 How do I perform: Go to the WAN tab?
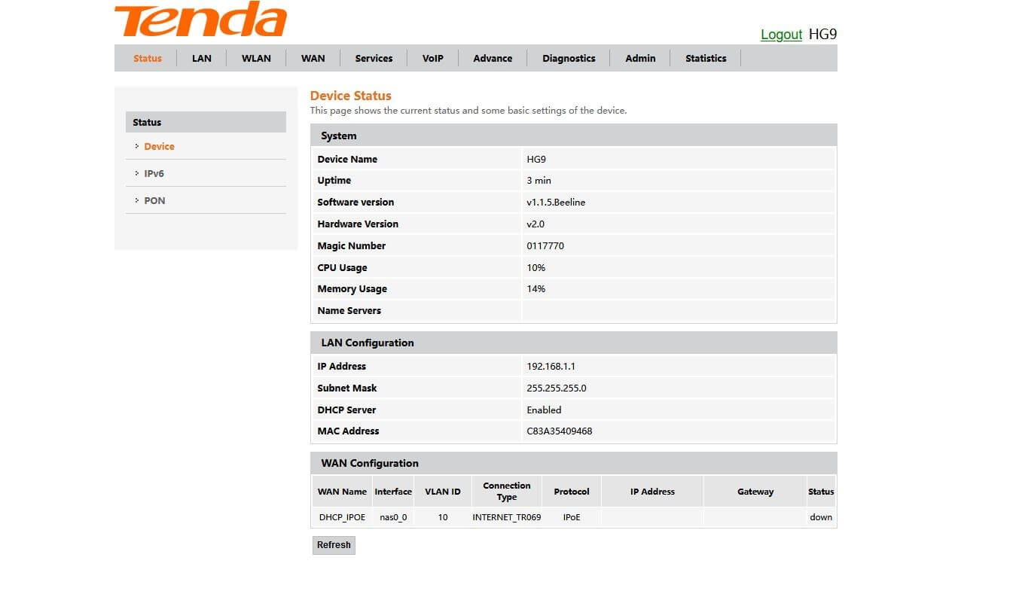coord(313,58)
